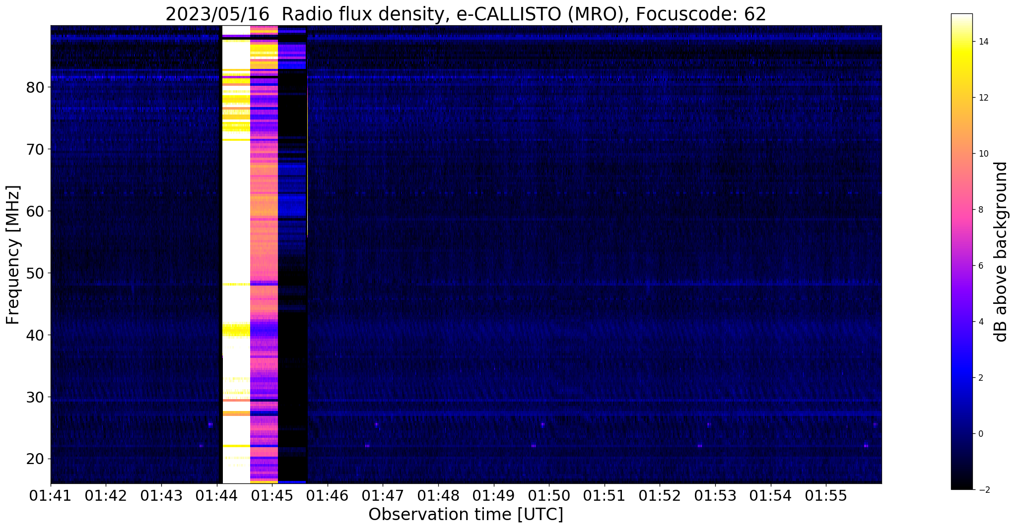Screen dimensions: 1016x529
Task: Click the 40 MHz frequency tick label
Action: point(35,336)
